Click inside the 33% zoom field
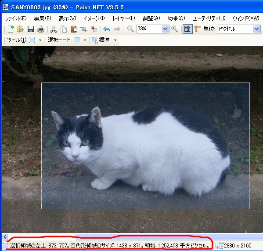263x251 pixels. (149, 29)
